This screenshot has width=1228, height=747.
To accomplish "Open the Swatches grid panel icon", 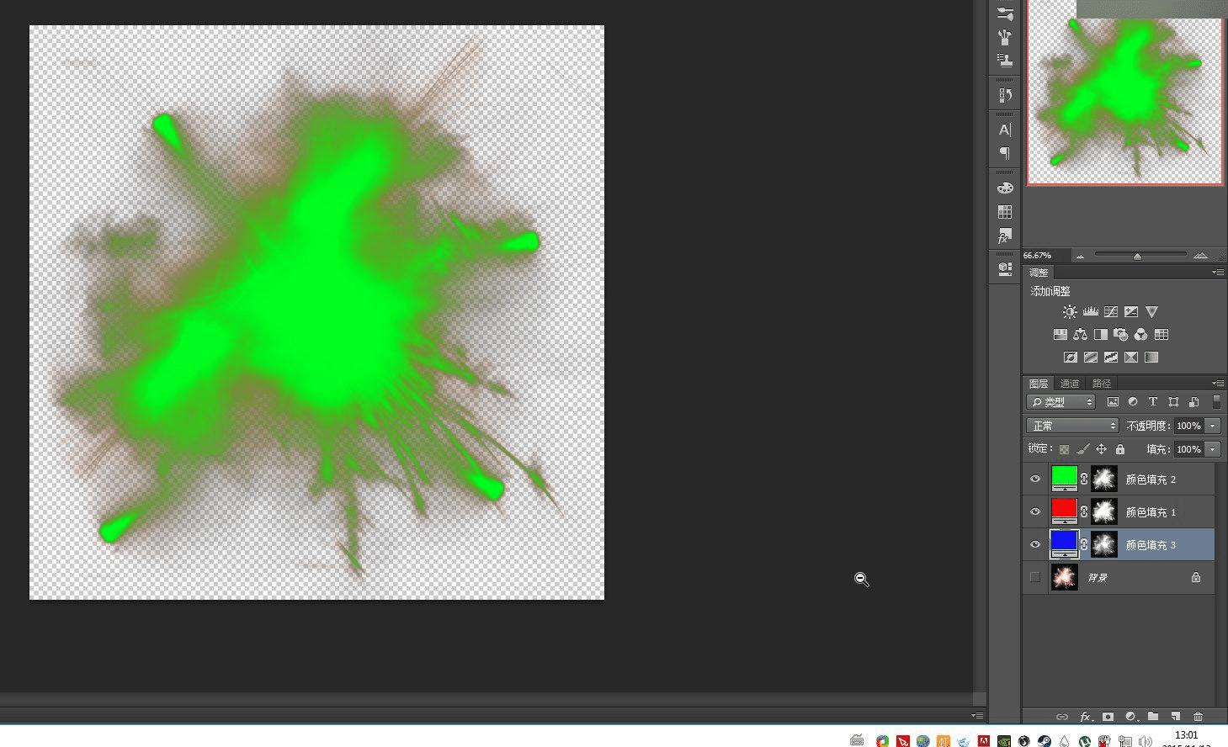I will (1005, 212).
